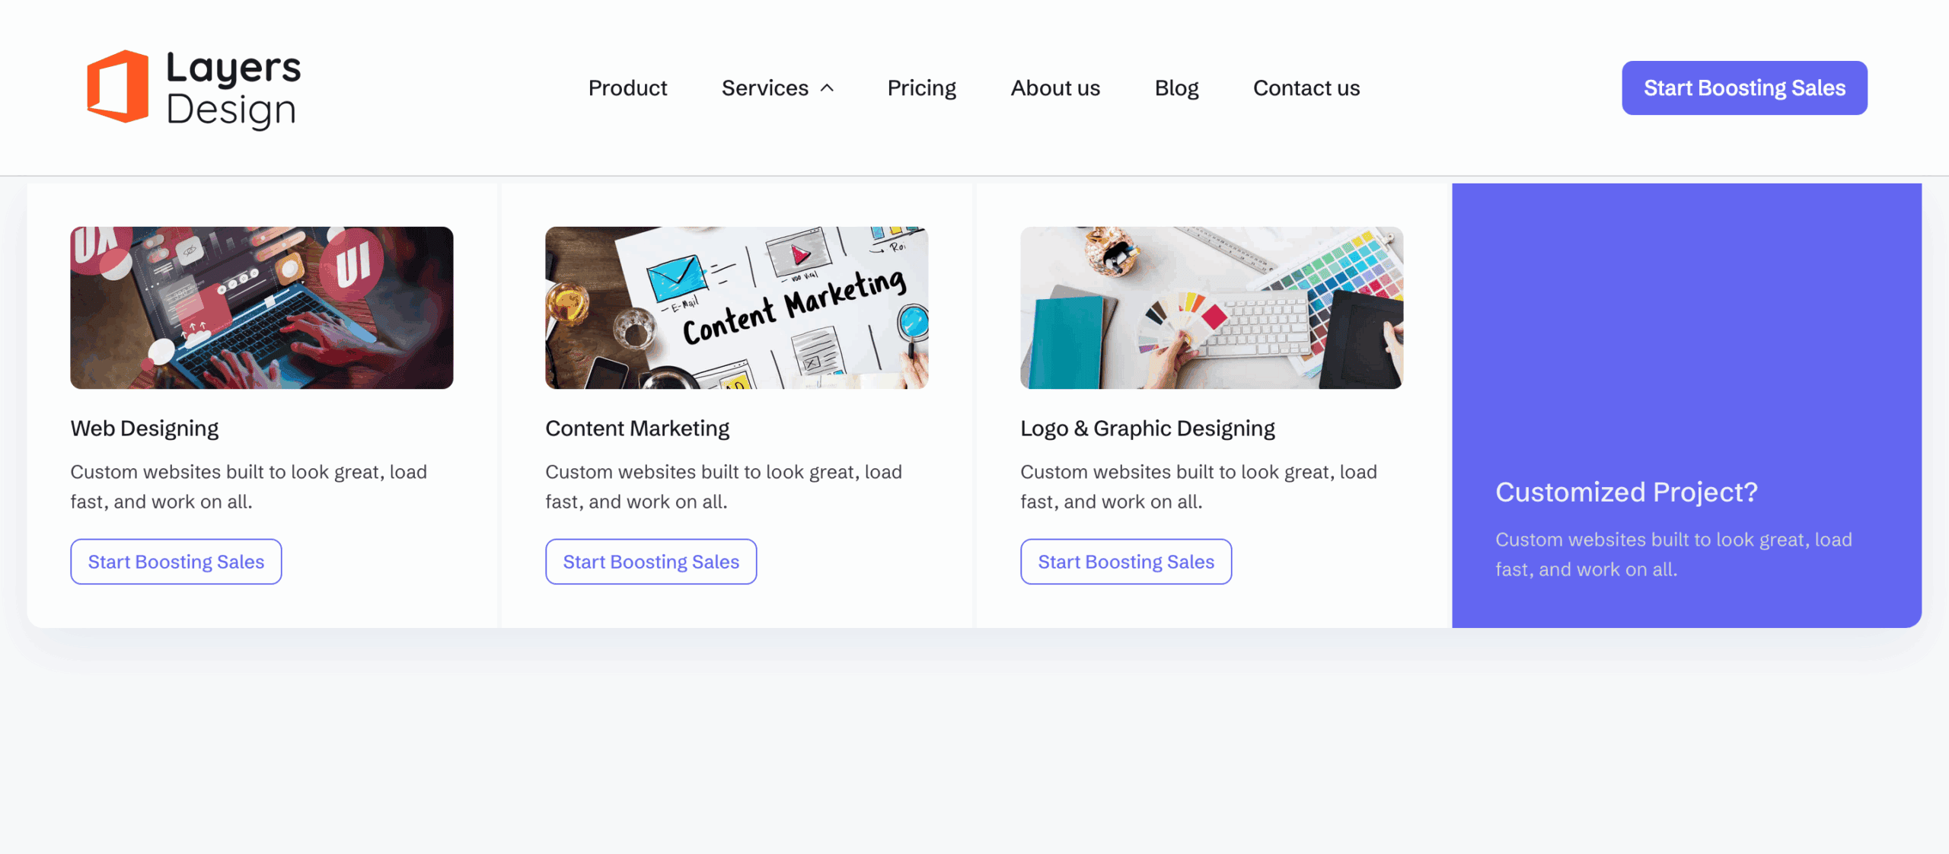The height and width of the screenshot is (854, 1949).
Task: Open the Logo & Graphic Designing title
Action: tap(1147, 429)
